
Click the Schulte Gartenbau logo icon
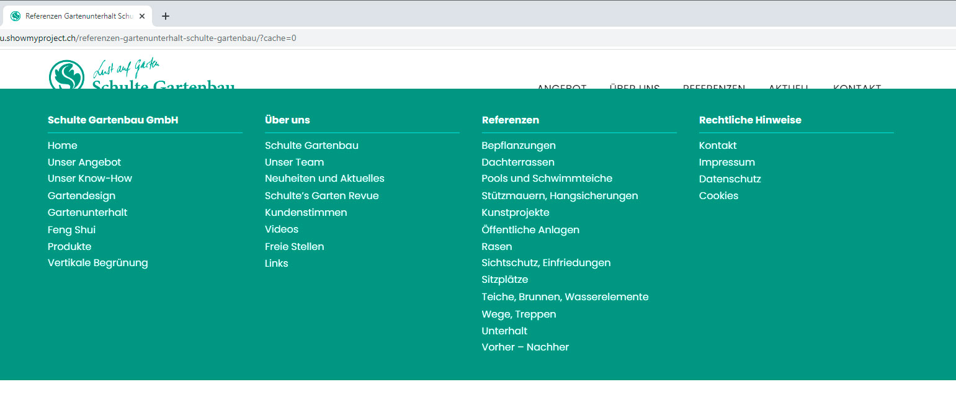[66, 76]
